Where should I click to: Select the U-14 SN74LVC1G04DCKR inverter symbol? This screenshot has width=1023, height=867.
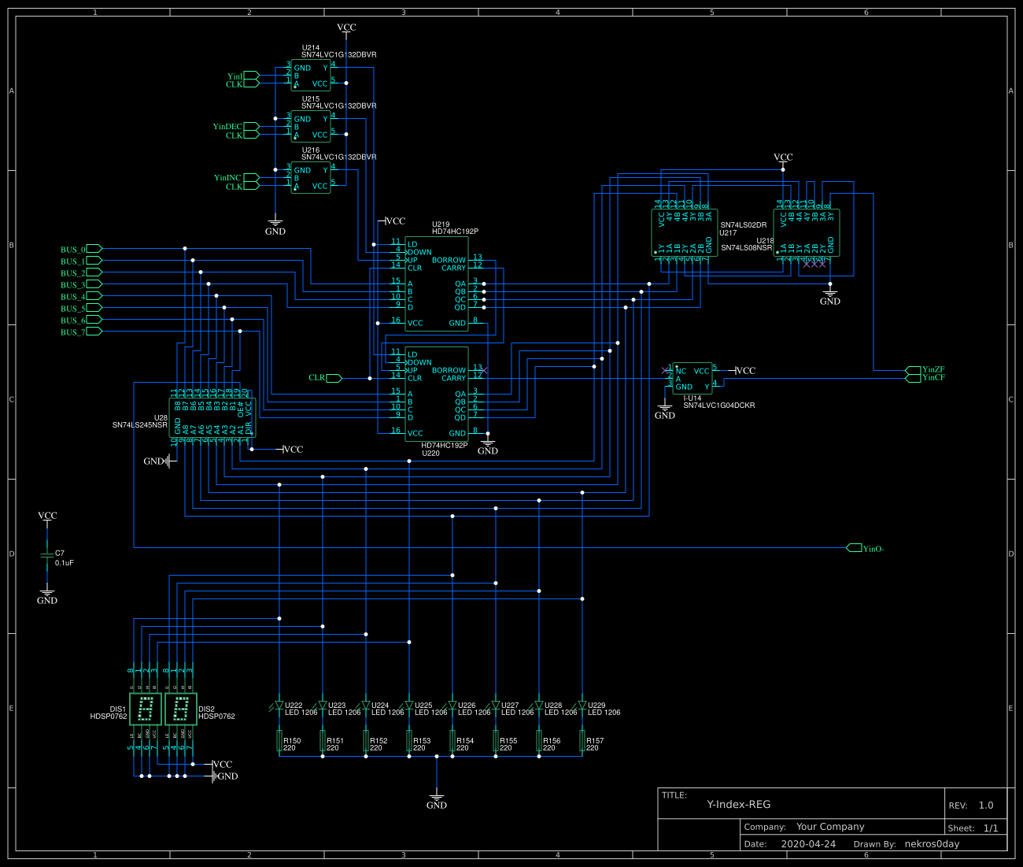pos(692,378)
